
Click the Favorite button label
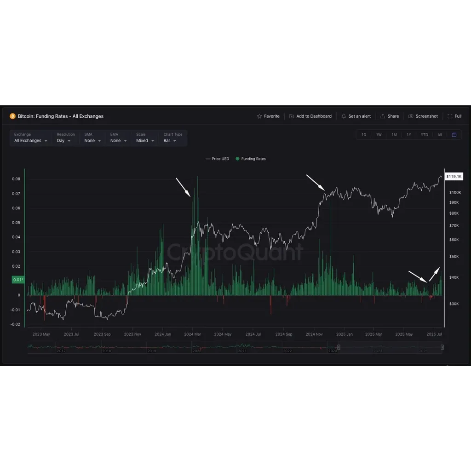point(271,116)
